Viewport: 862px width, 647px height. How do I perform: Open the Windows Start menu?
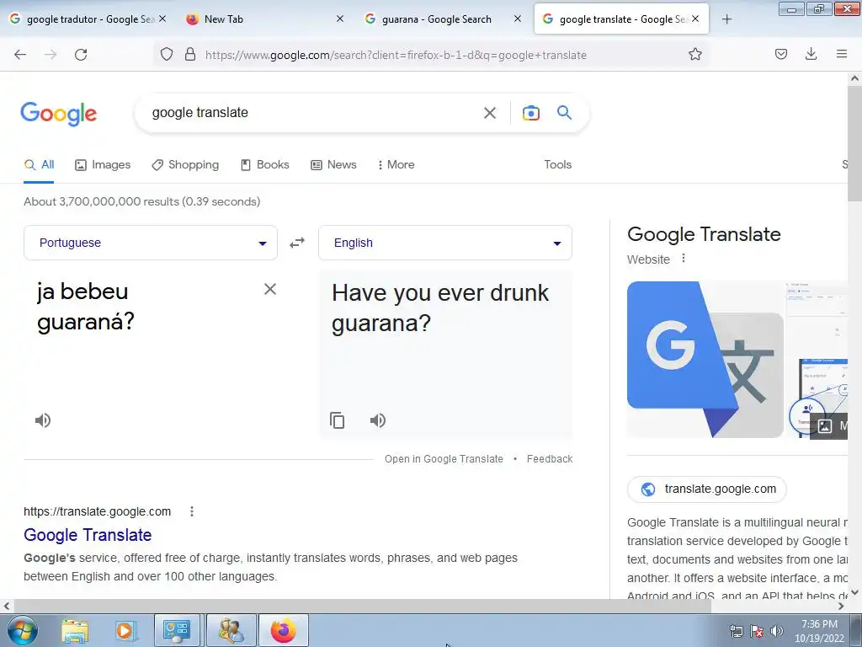pos(23,630)
